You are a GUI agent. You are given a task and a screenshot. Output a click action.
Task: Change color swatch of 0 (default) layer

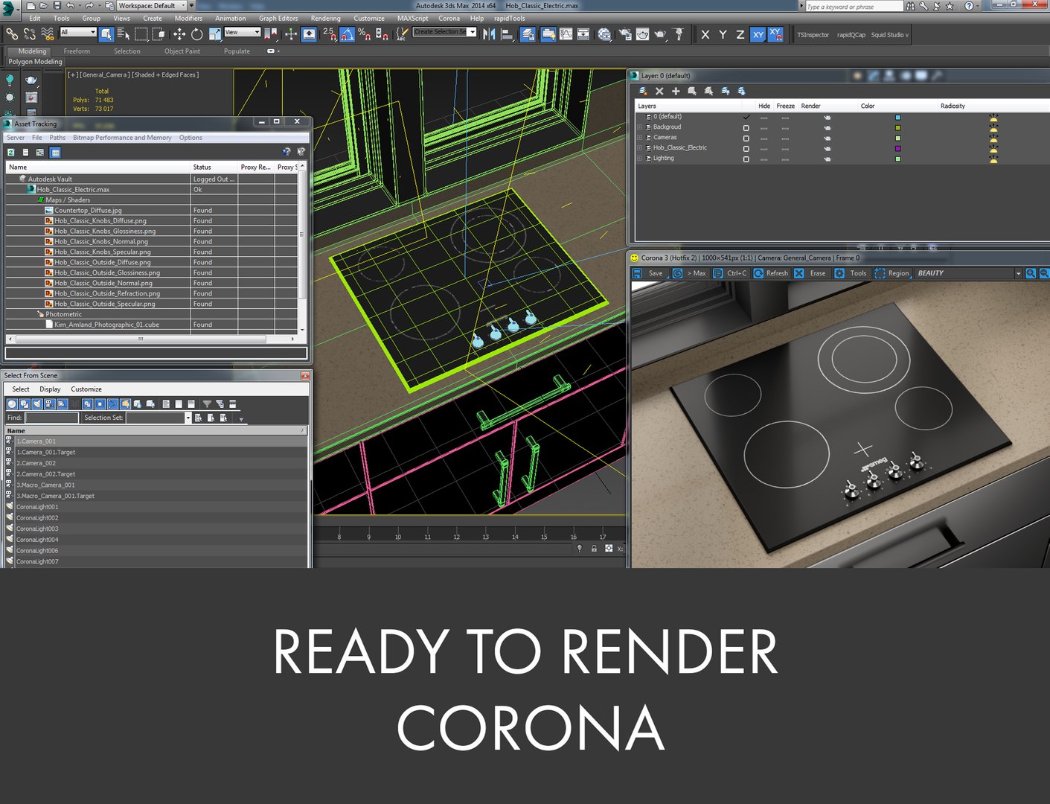(x=898, y=117)
